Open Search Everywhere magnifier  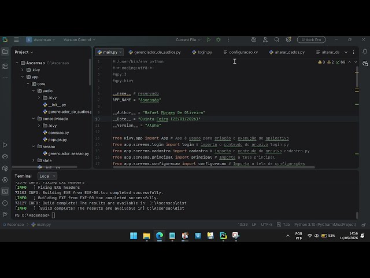pyautogui.click(x=277, y=40)
